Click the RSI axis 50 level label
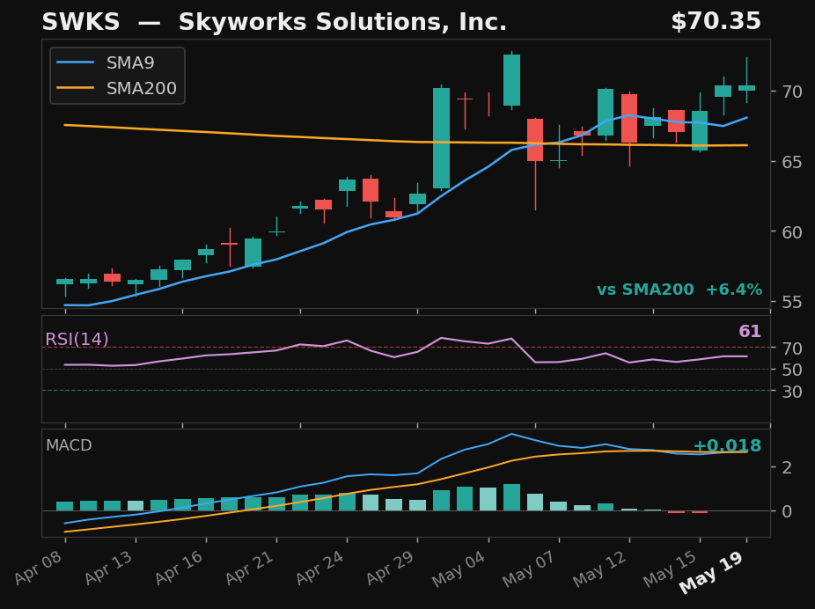This screenshot has width=815, height=609. click(791, 370)
